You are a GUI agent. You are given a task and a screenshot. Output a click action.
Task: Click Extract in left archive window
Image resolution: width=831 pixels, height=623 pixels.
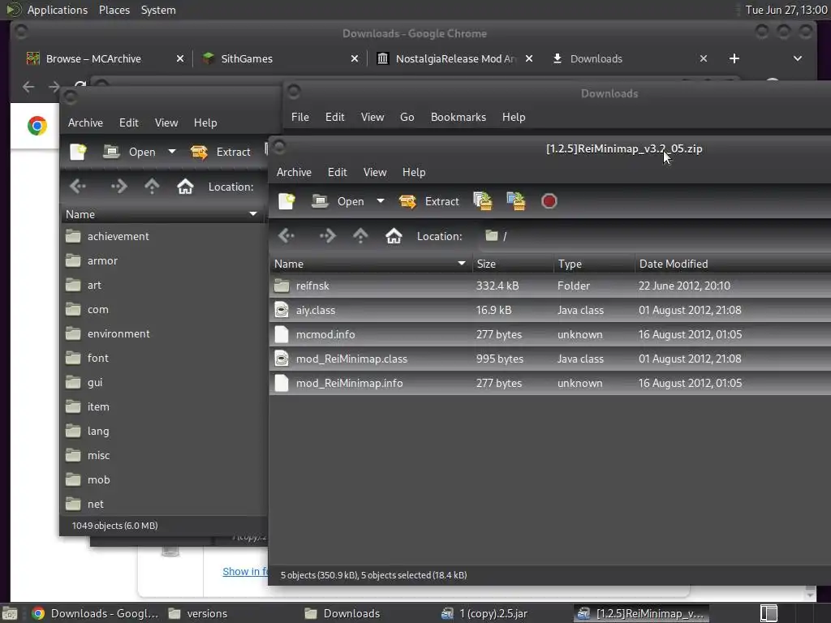coord(221,152)
